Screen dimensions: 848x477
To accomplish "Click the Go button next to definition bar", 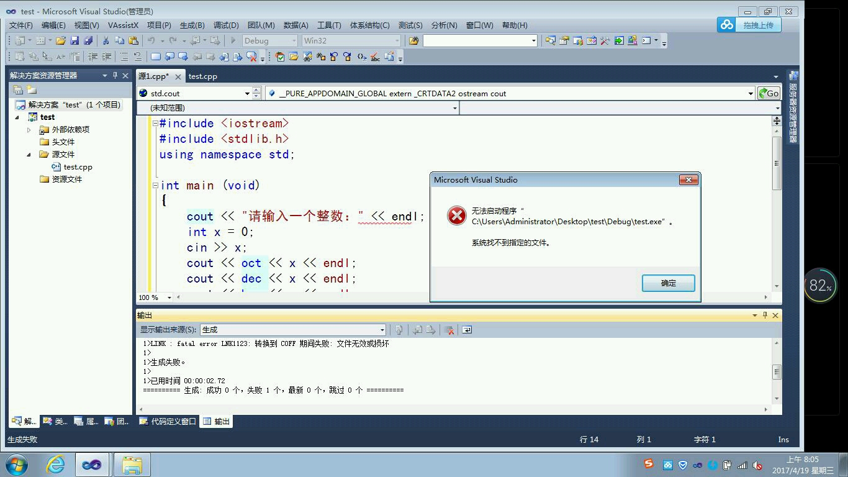I will [769, 93].
